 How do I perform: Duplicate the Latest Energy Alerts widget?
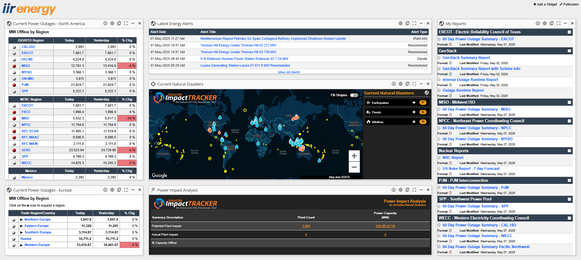coord(408,23)
